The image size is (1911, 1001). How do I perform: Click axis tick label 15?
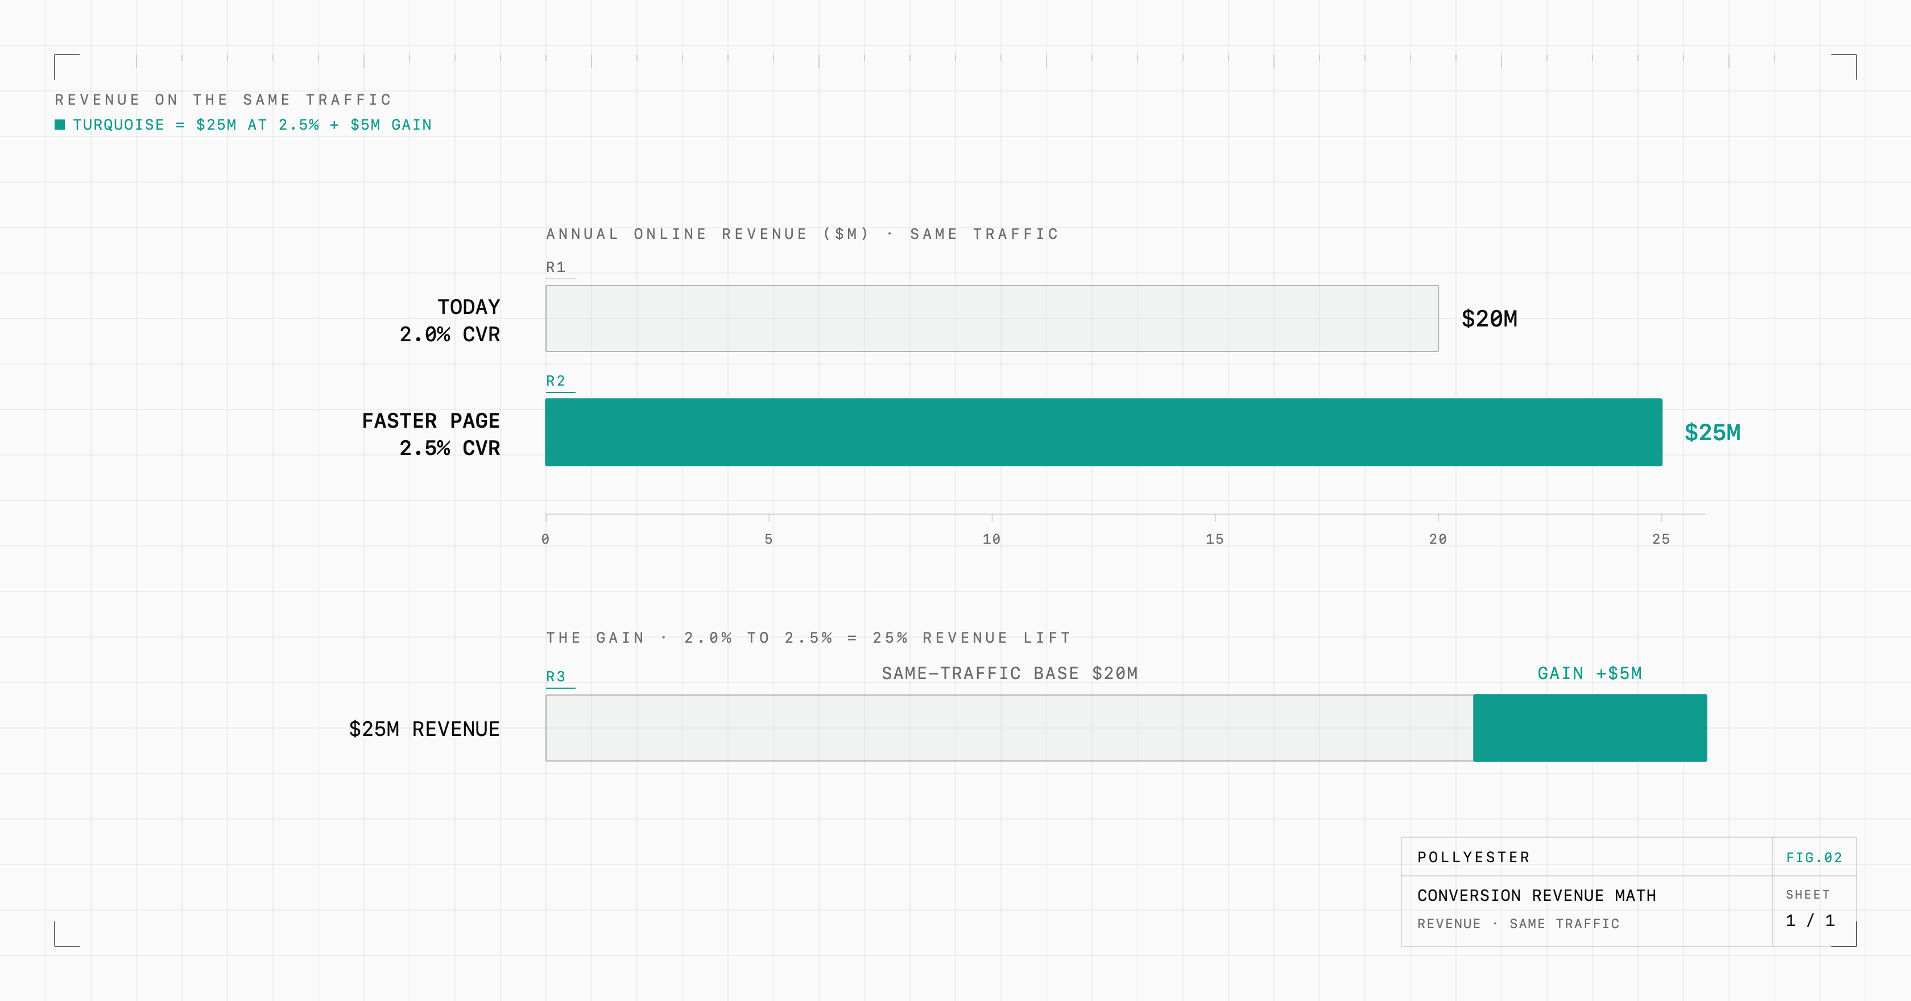(1215, 539)
